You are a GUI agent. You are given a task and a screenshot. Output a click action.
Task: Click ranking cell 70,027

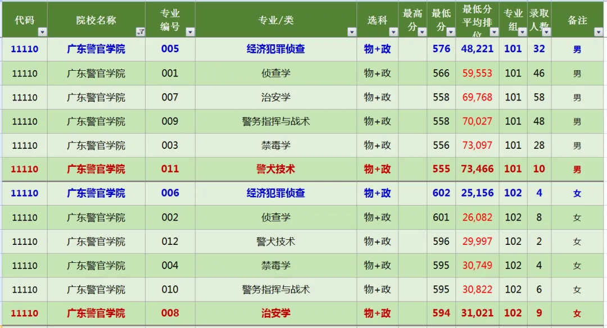[x=477, y=121]
